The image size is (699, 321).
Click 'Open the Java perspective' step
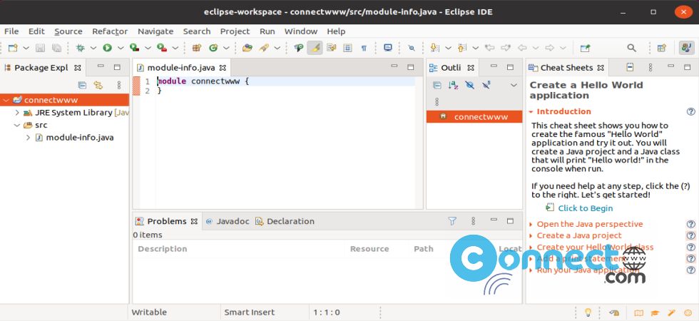(x=590, y=224)
